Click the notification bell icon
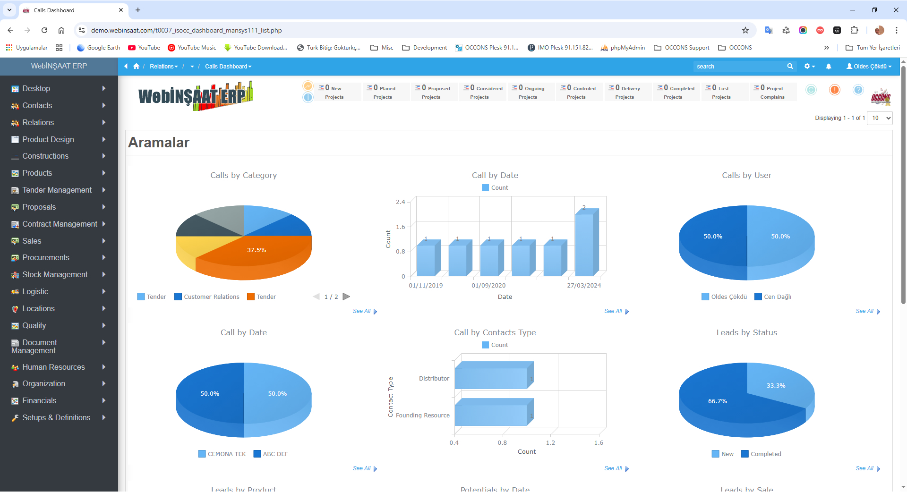Screen dimensions: 907x492 tap(828, 67)
